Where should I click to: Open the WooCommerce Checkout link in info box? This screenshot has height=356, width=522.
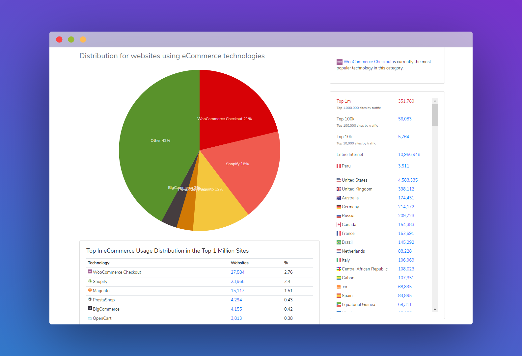pos(368,62)
